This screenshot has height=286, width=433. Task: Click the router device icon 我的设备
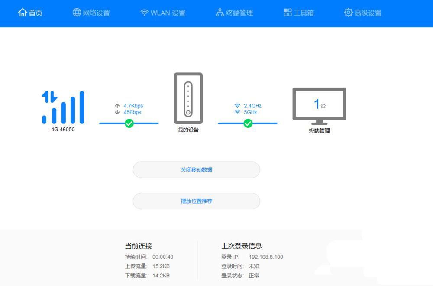[x=188, y=98]
